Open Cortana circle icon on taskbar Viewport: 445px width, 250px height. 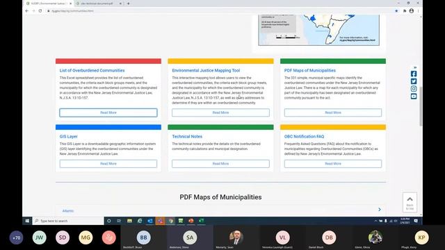pos(109,221)
